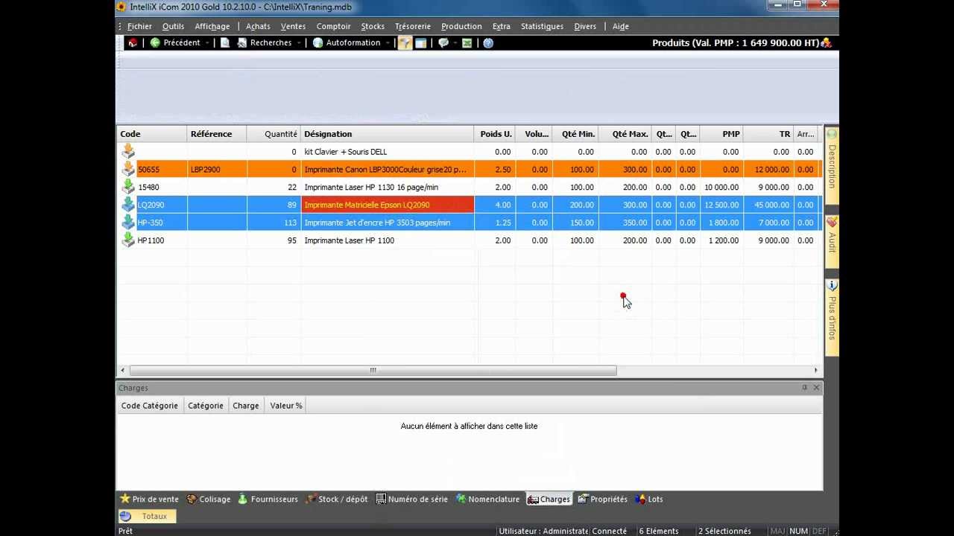Click product icon of row 15480
954x536 pixels.
tap(128, 188)
